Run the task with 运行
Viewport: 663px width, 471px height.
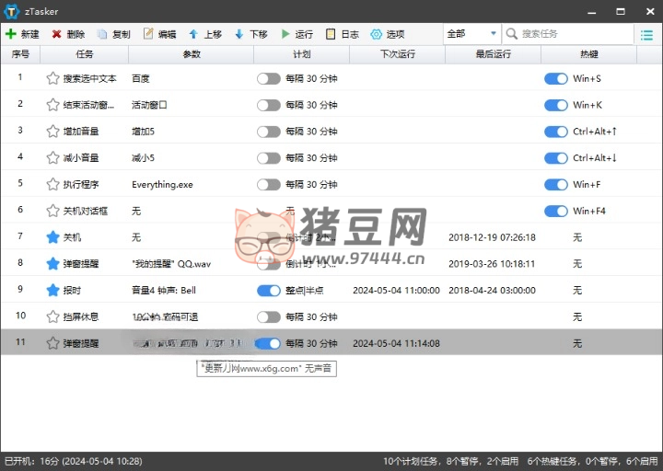[297, 34]
